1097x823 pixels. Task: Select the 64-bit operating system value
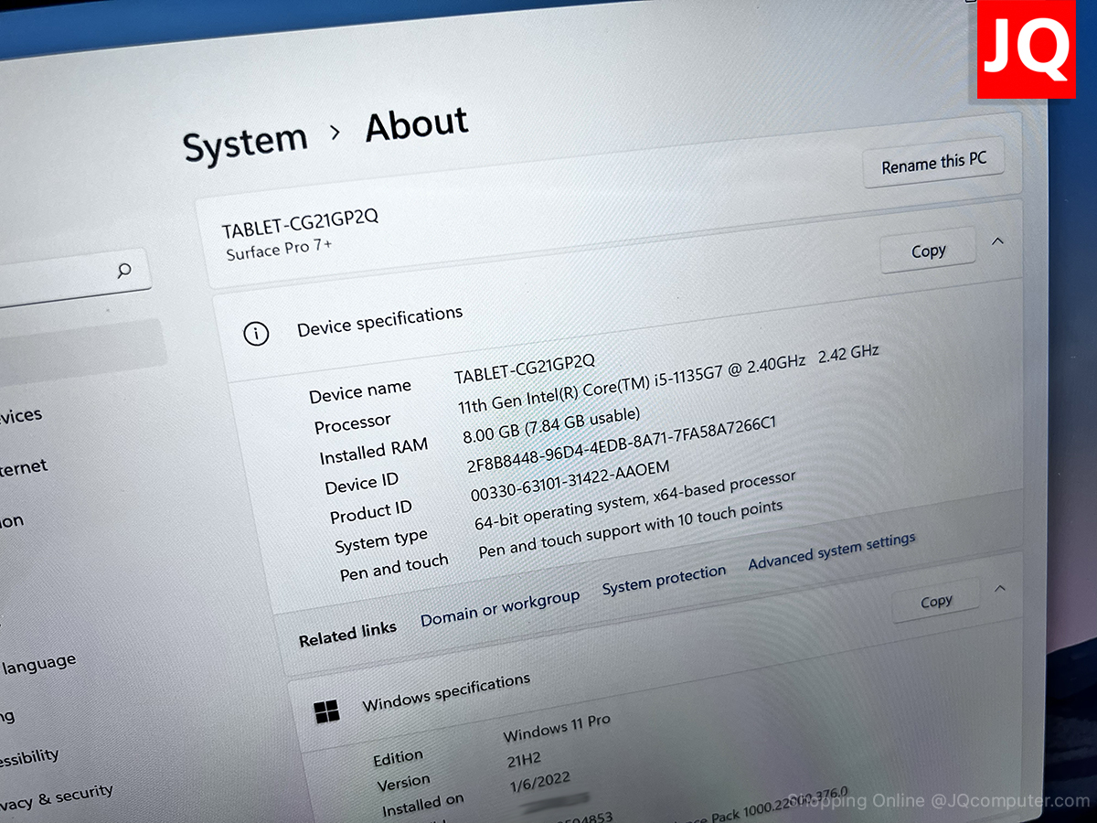(x=635, y=502)
